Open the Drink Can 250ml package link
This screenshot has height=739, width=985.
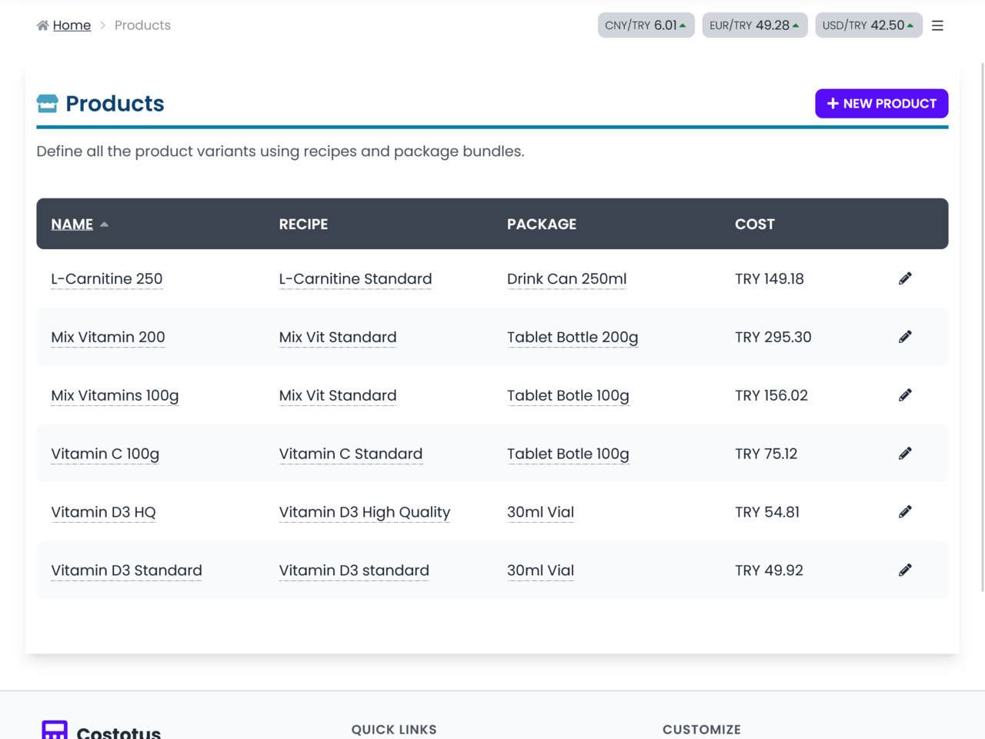pyautogui.click(x=566, y=279)
